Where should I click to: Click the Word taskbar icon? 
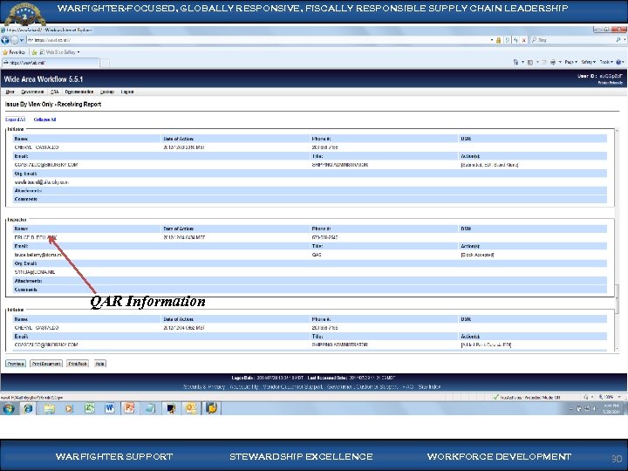coord(109,408)
